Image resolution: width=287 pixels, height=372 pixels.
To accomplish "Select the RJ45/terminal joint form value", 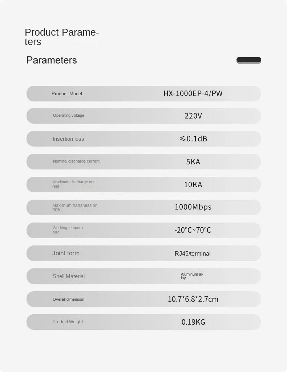I will [193, 254].
